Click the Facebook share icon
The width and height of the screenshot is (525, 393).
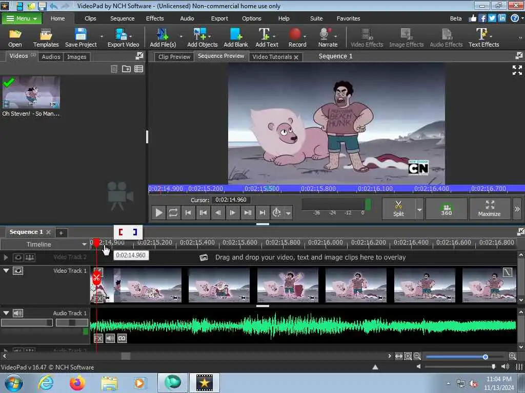pyautogui.click(x=482, y=18)
